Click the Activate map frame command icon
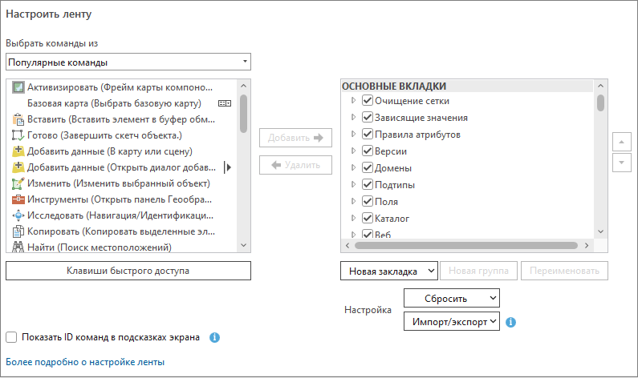 [18, 86]
